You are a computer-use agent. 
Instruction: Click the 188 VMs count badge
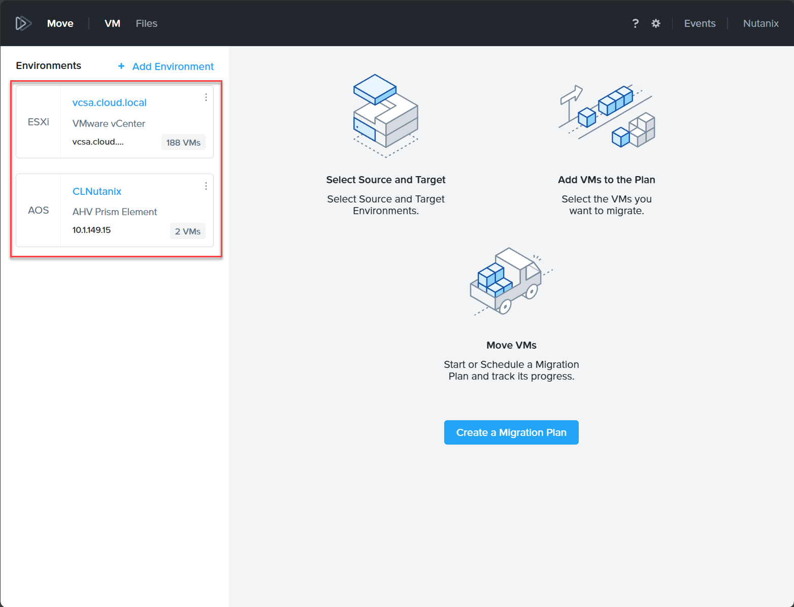[x=183, y=143]
